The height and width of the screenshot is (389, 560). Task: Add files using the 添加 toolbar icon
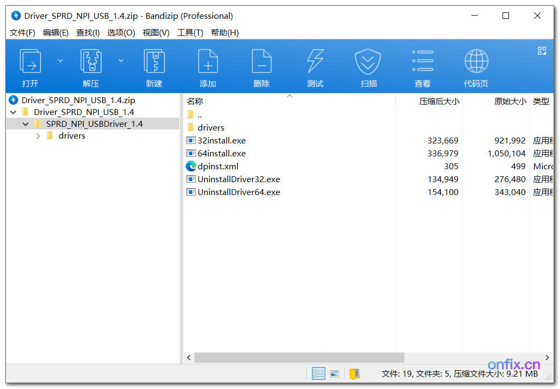(x=208, y=66)
